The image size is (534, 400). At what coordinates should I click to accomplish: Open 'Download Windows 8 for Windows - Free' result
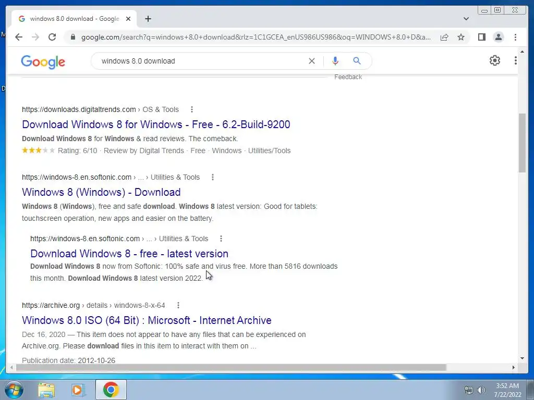click(x=156, y=124)
